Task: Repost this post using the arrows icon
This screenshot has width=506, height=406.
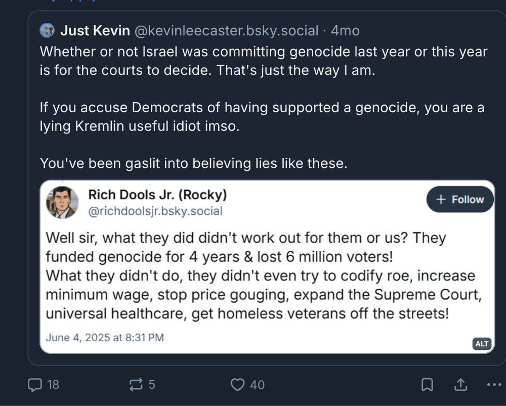Action: pos(136,385)
